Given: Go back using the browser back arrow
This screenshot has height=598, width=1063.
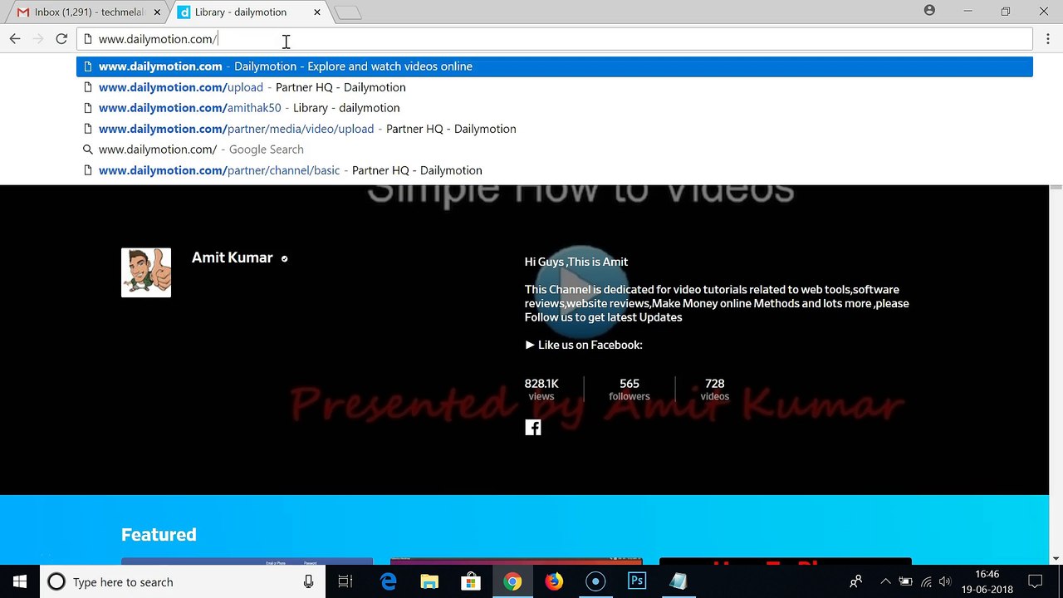Looking at the screenshot, I should [x=15, y=39].
